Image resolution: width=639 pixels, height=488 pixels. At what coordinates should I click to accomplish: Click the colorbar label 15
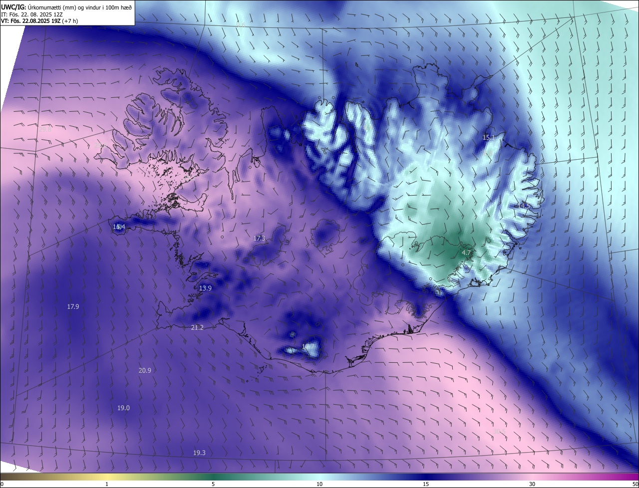(x=426, y=484)
